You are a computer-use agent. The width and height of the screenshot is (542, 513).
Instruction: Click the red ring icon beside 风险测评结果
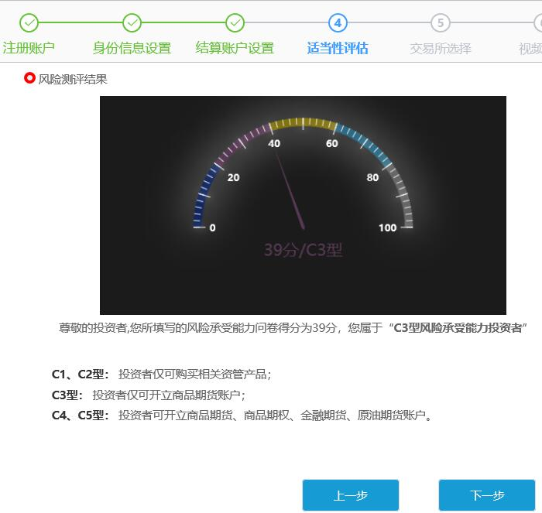pyautogui.click(x=29, y=78)
